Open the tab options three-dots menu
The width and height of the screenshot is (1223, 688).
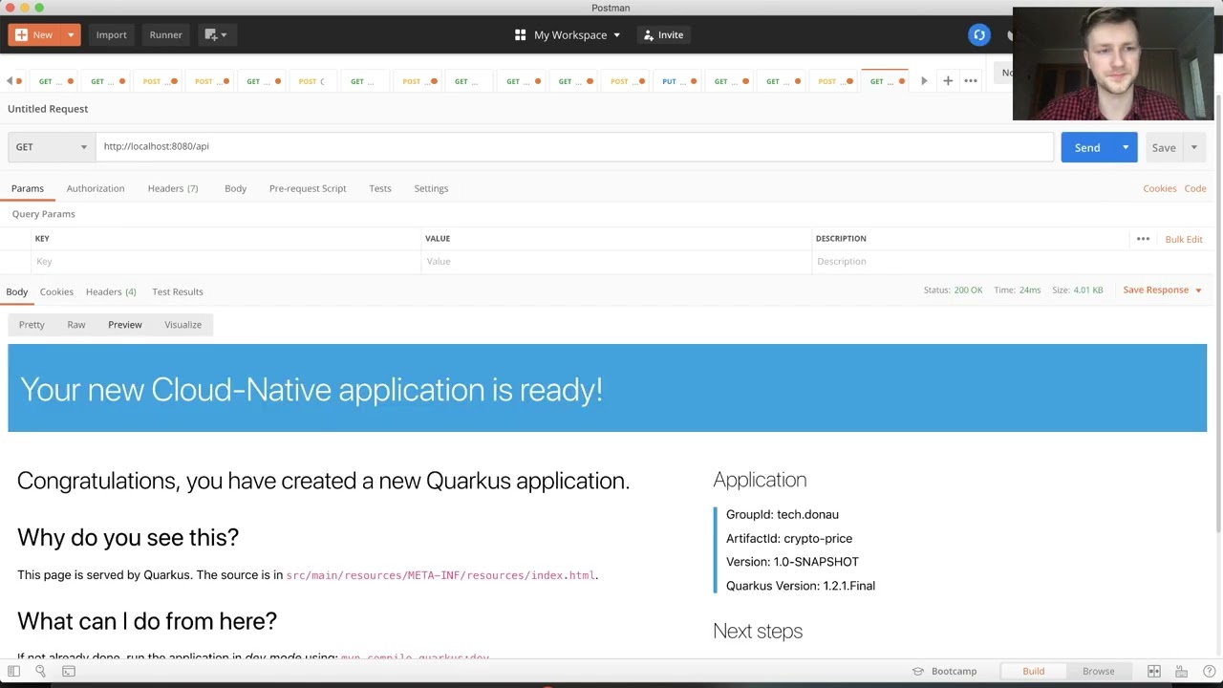(971, 81)
